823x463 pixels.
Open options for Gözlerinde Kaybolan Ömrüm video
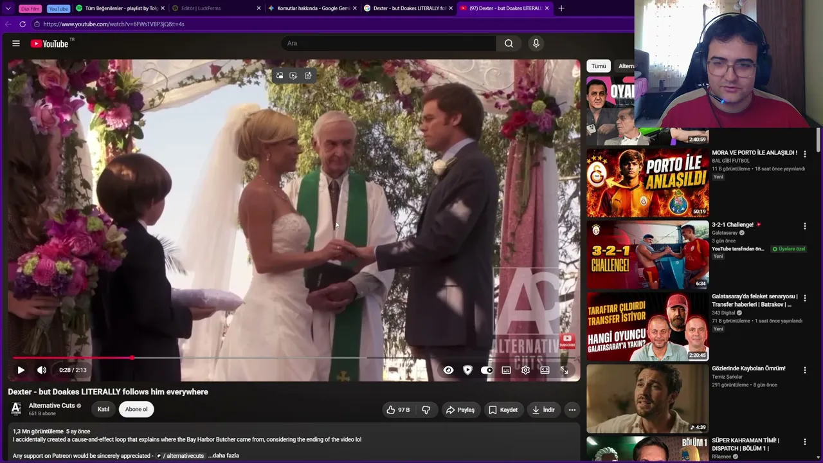pos(804,370)
